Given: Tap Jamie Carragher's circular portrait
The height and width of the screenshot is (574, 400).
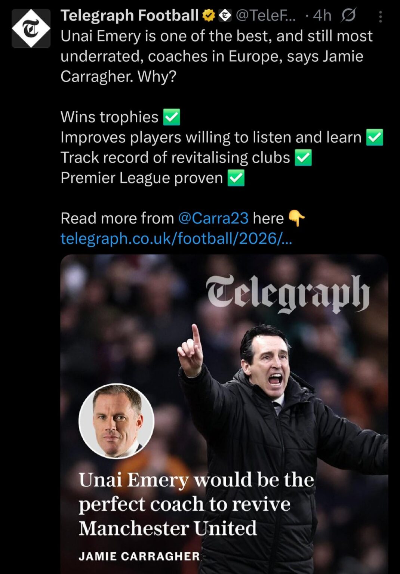Looking at the screenshot, I should [x=117, y=421].
